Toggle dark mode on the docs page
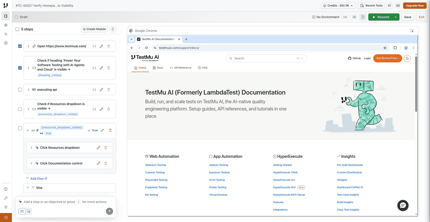The image size is (430, 222). pyautogui.click(x=407, y=58)
